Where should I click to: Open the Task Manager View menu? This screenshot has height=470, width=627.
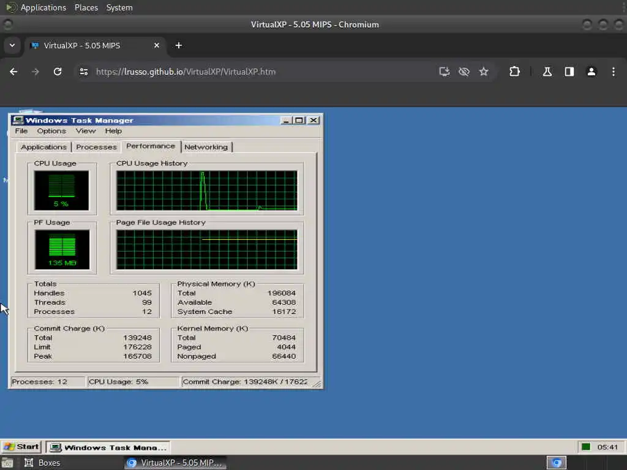point(86,131)
